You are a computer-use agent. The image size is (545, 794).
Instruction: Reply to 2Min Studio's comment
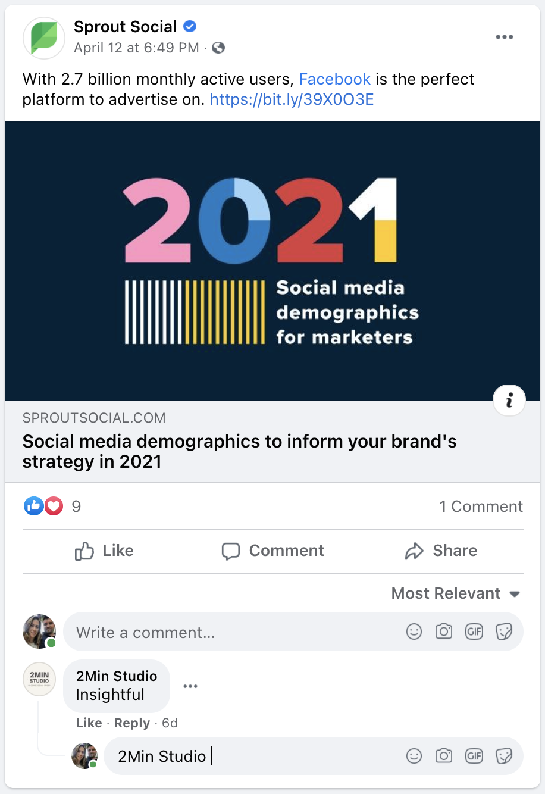pos(132,723)
